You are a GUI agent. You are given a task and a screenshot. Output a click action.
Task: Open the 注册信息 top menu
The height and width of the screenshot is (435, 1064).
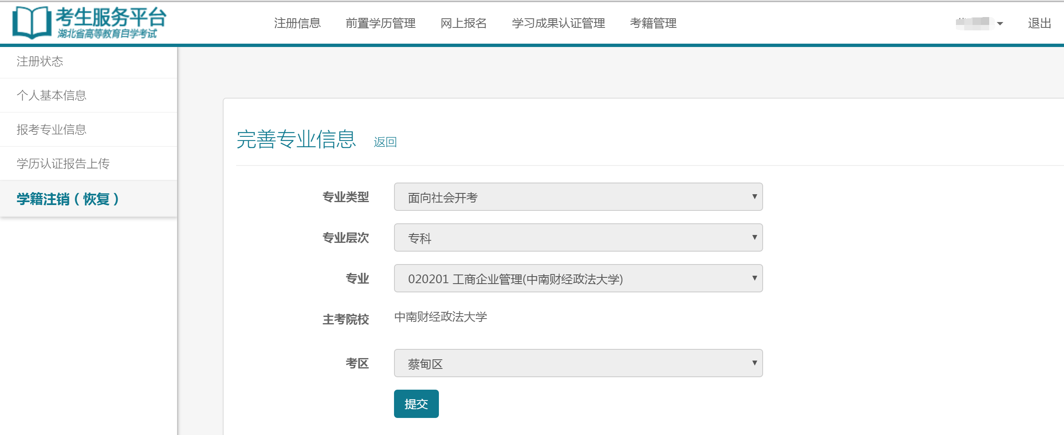pyautogui.click(x=297, y=23)
